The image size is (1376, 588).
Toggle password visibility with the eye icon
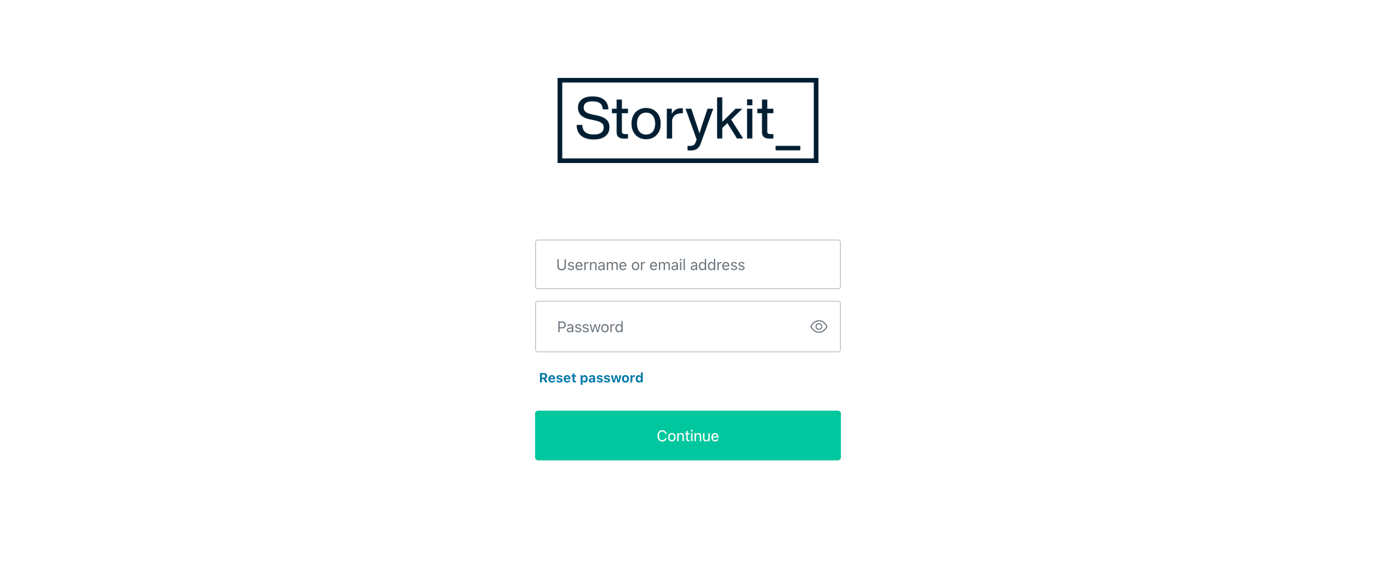click(x=818, y=326)
